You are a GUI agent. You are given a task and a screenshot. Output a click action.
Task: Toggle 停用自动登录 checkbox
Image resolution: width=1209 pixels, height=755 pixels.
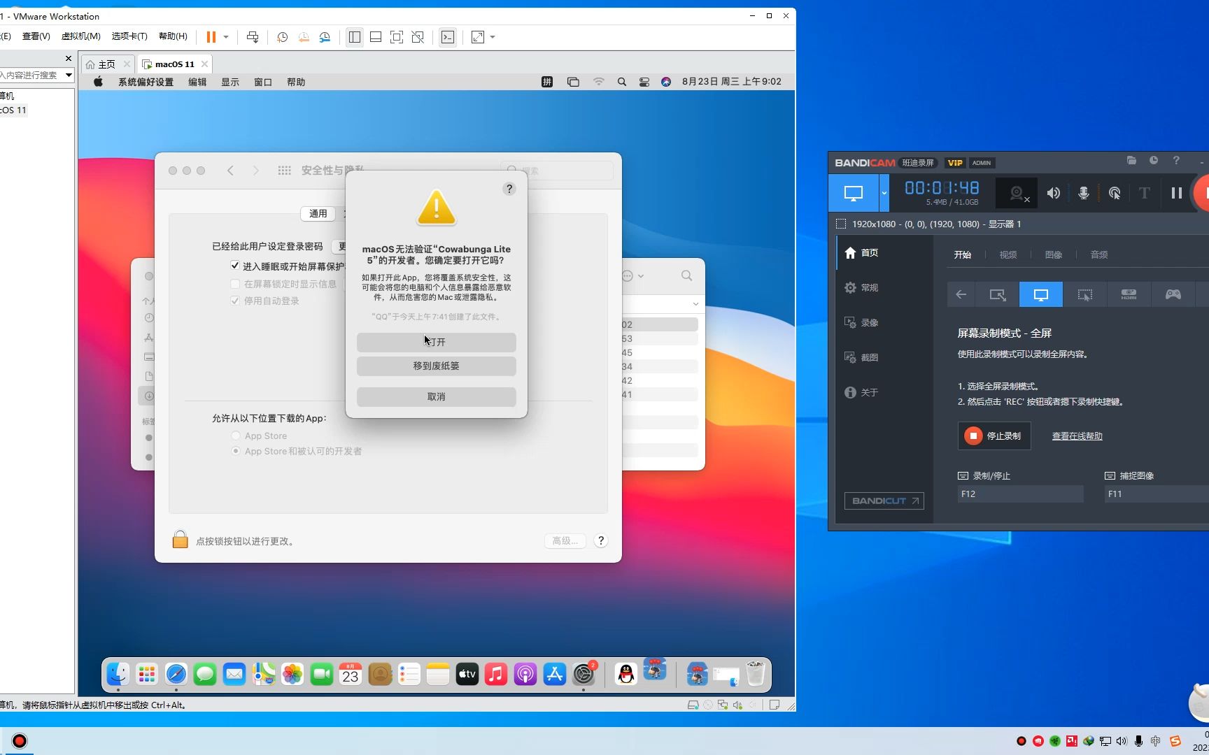235,301
